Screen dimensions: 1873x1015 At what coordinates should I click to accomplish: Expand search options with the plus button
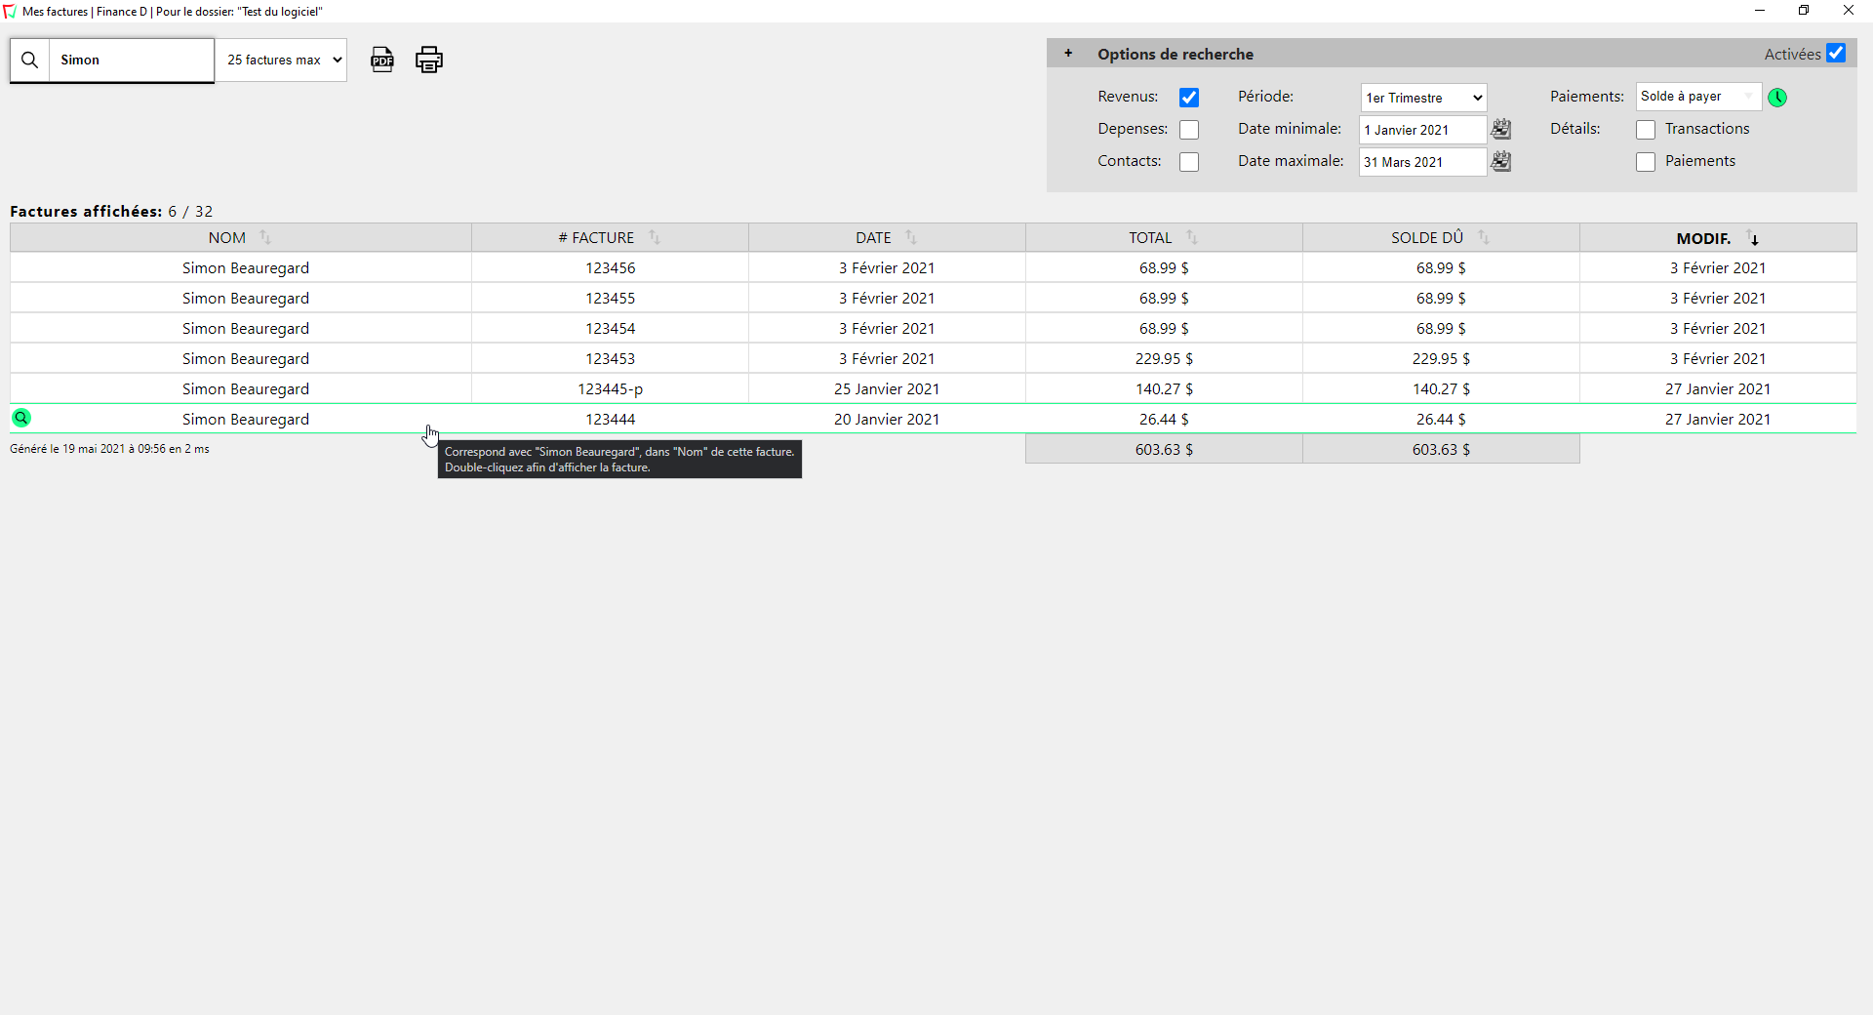(x=1068, y=54)
